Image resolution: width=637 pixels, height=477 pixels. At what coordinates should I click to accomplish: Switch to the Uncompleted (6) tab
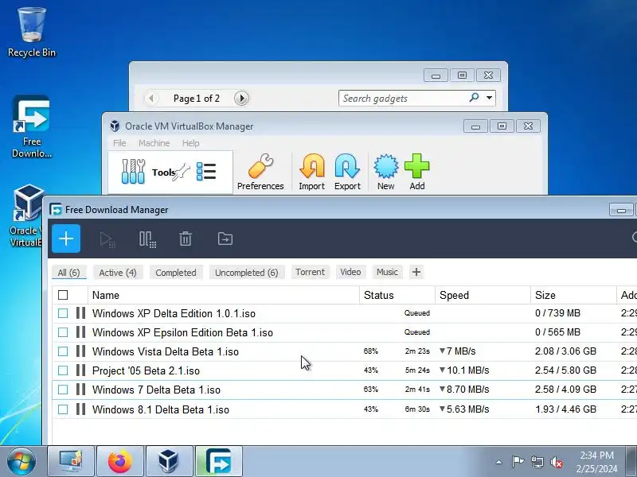click(x=247, y=273)
